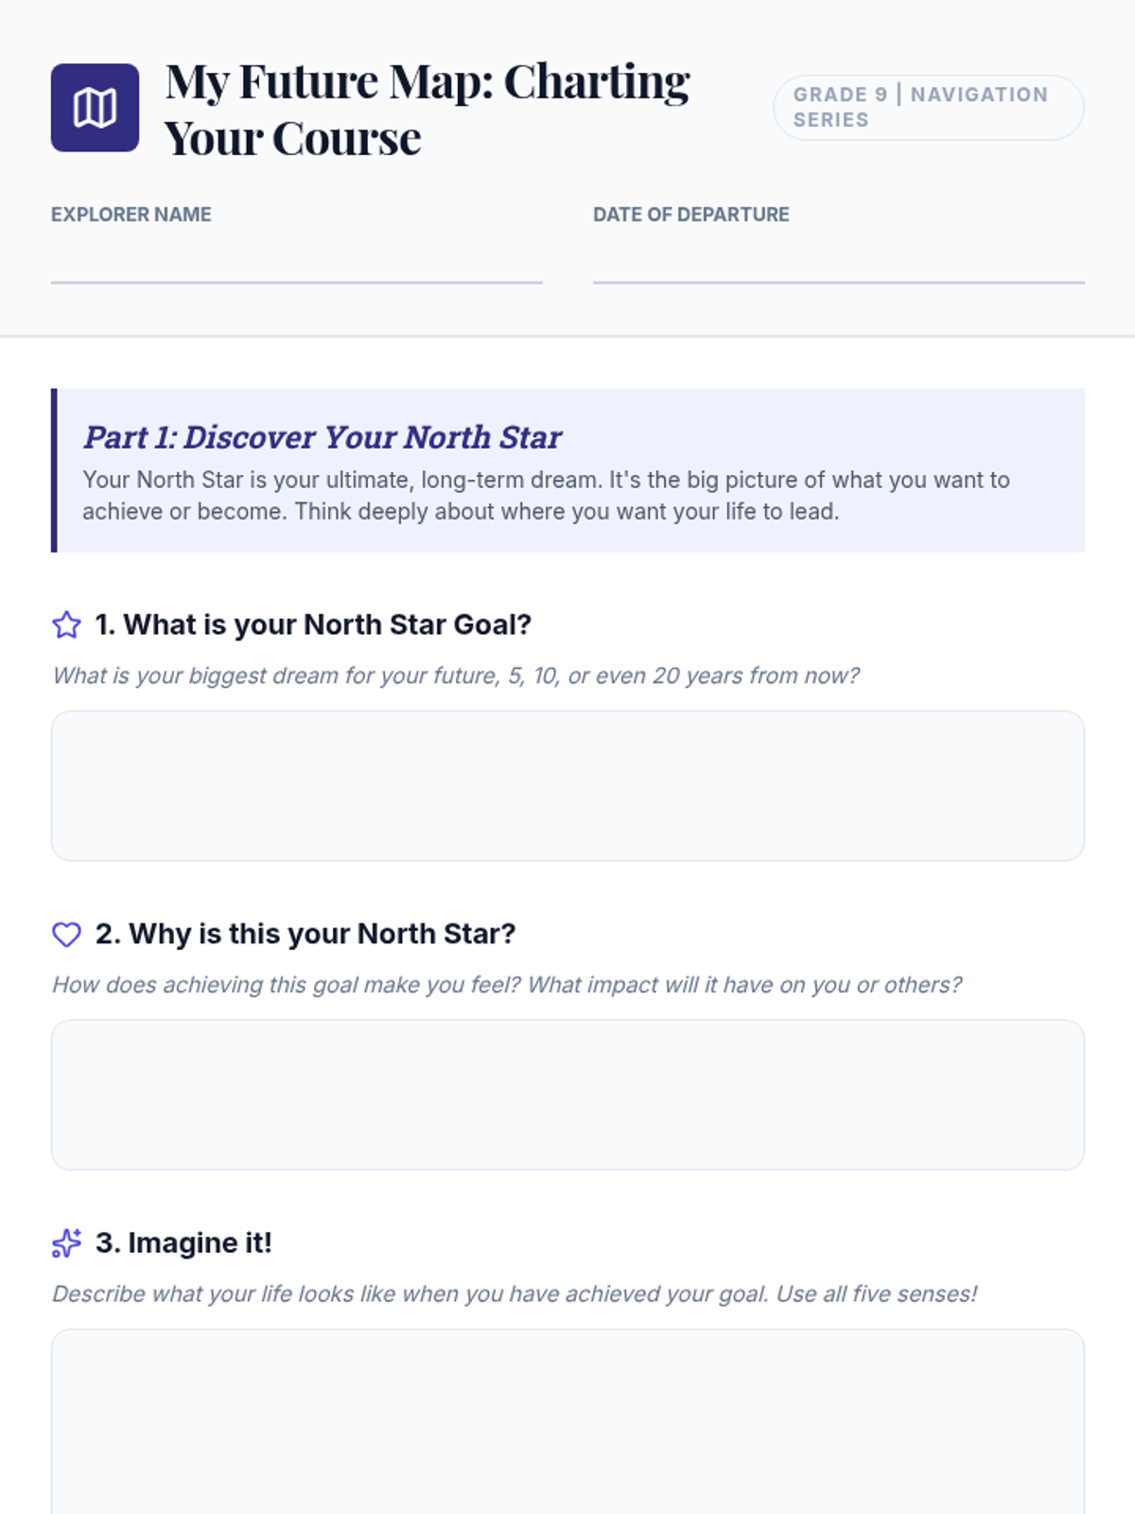This screenshot has height=1514, width=1135.
Task: Click the Explorer Name label
Action: pos(131,215)
